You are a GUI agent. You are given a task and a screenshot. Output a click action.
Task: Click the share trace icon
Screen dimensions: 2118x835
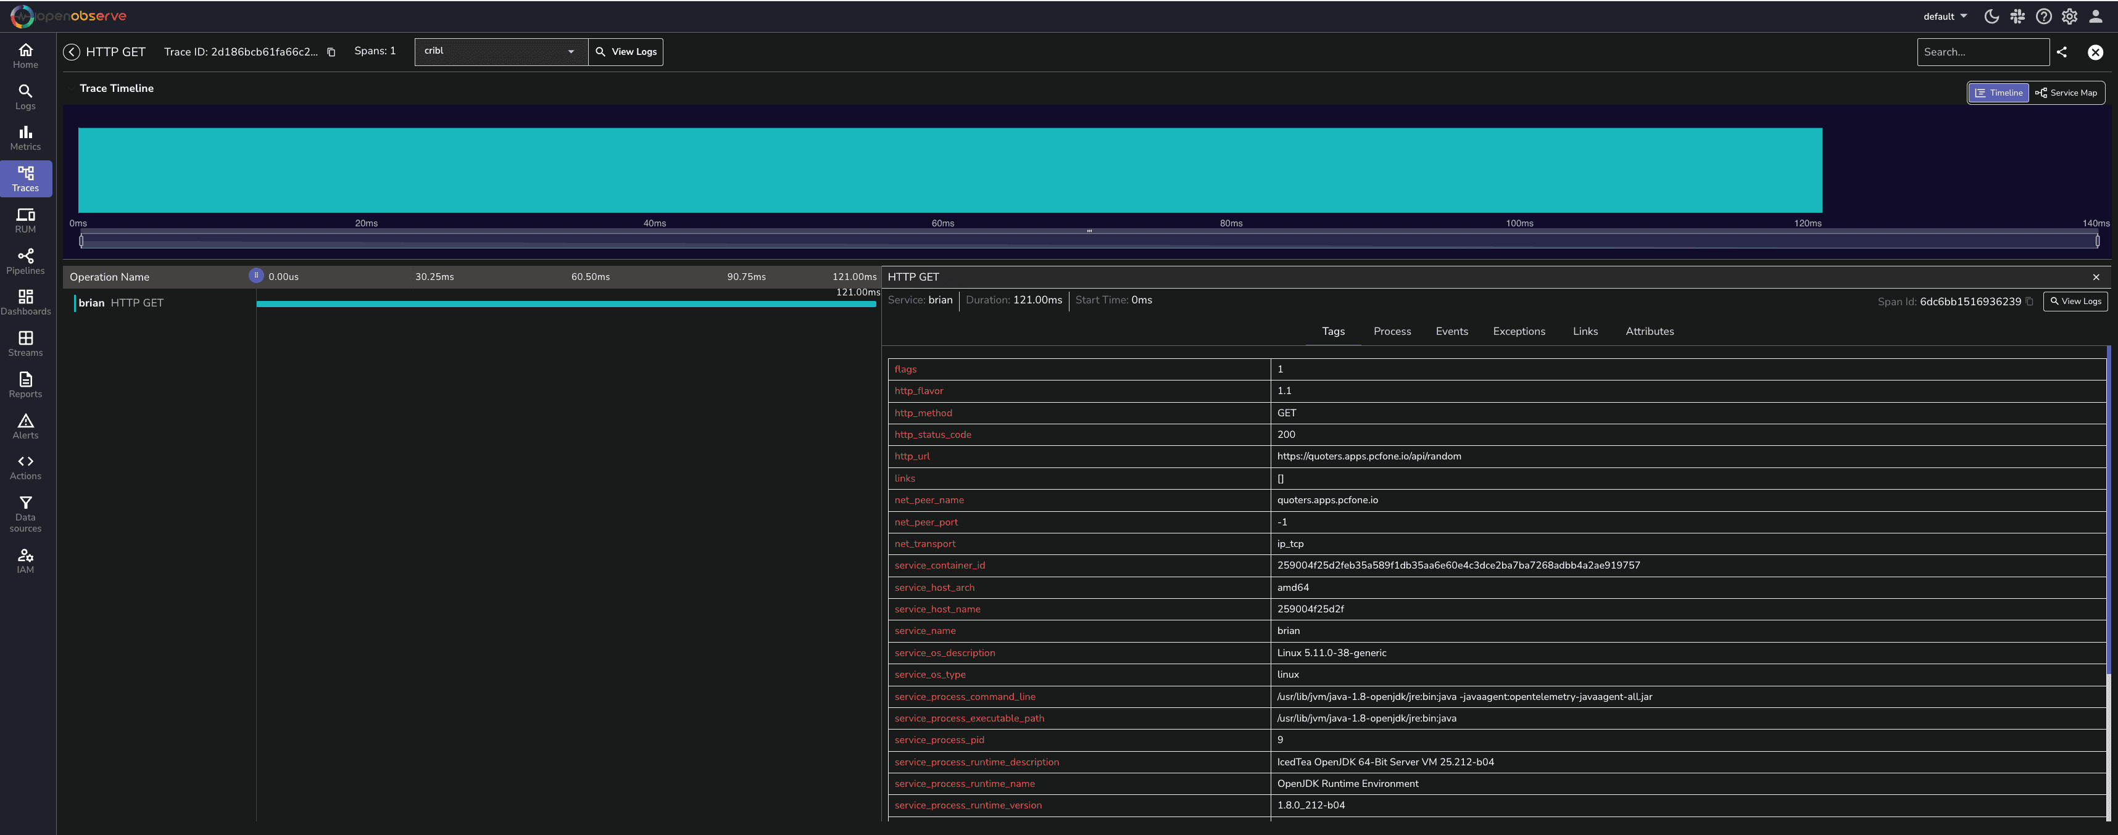[2062, 52]
